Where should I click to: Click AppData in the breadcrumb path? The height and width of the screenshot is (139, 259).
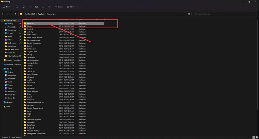click(x=41, y=14)
